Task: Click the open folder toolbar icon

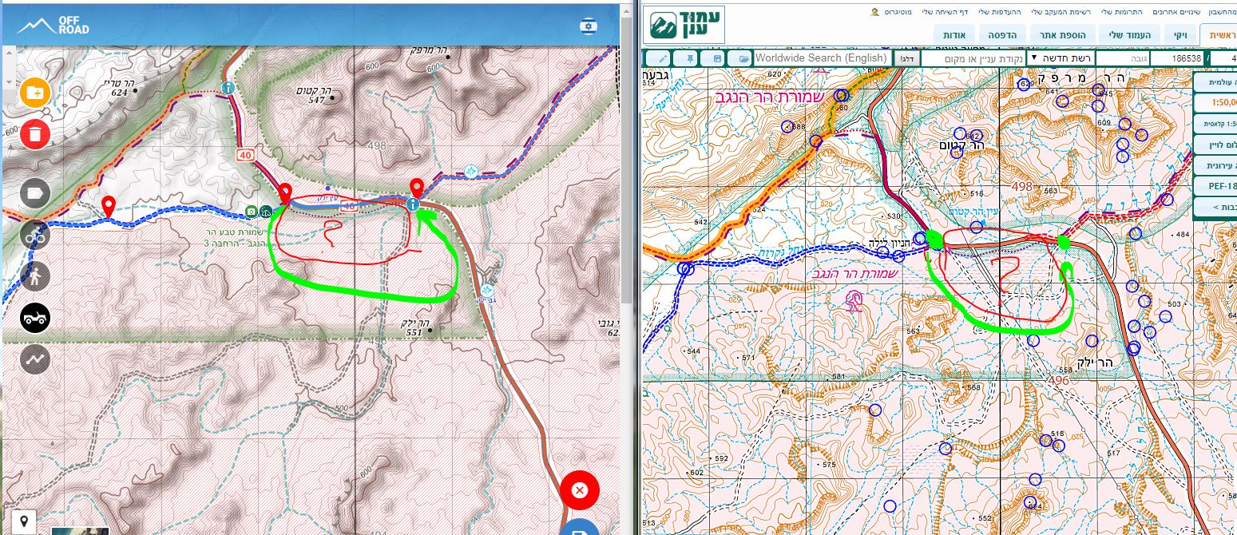Action: [743, 58]
